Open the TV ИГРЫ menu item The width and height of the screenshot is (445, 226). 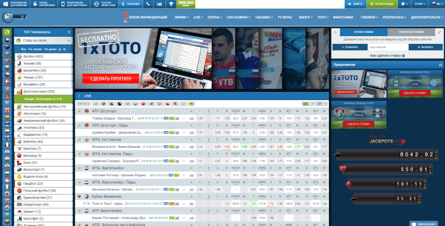point(284,17)
